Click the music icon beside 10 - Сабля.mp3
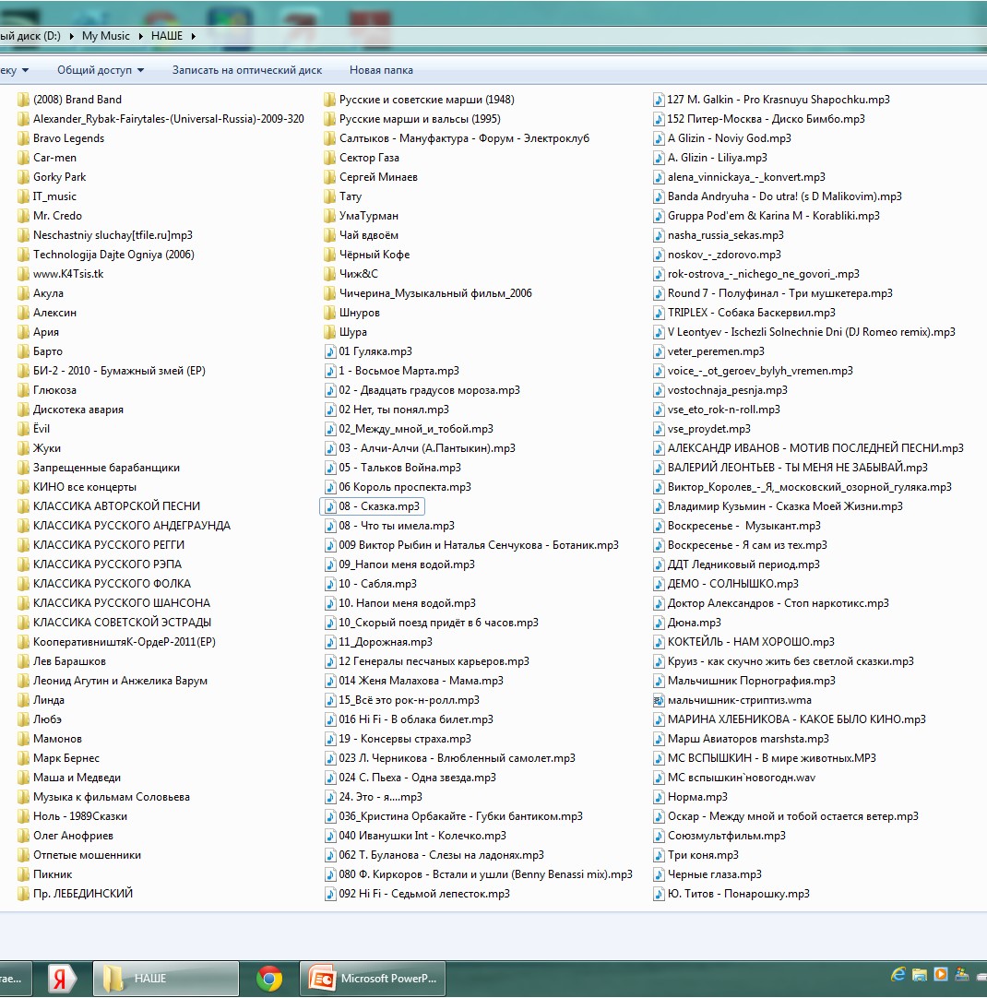This screenshot has height=998, width=987. [x=330, y=584]
